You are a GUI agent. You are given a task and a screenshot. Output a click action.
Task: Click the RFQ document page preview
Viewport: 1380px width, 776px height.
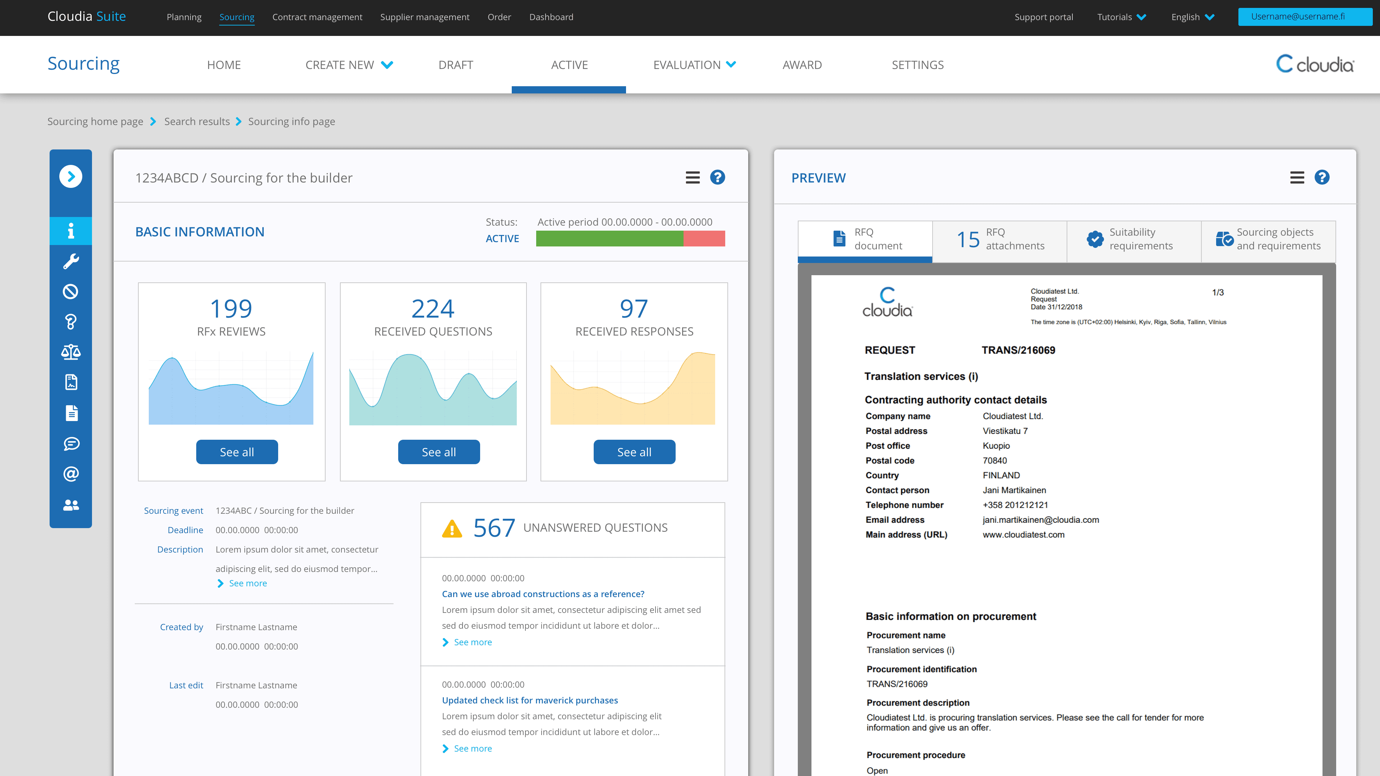(1067, 525)
